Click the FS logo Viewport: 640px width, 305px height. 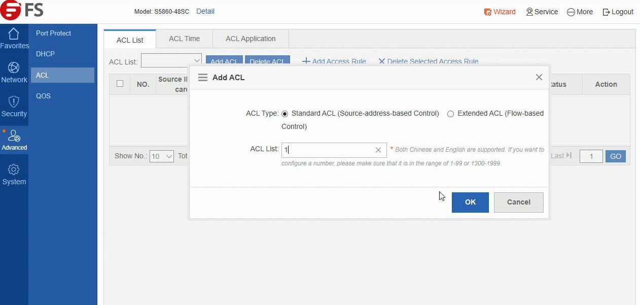tap(22, 10)
